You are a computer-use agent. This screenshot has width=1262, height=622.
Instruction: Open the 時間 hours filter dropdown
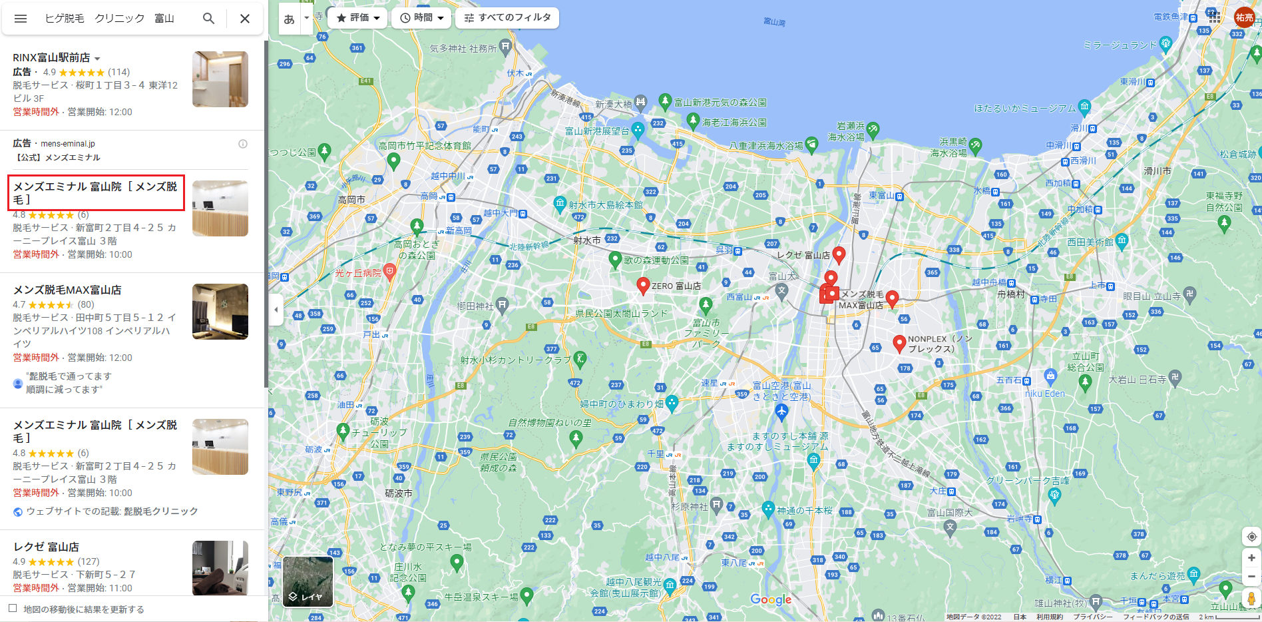click(x=421, y=18)
